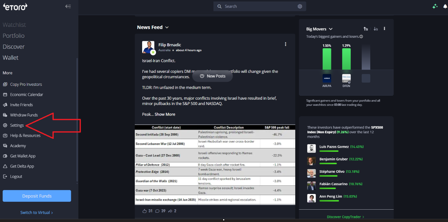Screen dimensions: 448x222
Task: Go to the Portfolio section
Action: pos(13,35)
